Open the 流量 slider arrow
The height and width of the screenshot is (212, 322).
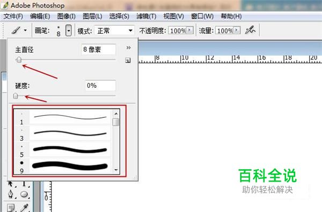point(237,31)
